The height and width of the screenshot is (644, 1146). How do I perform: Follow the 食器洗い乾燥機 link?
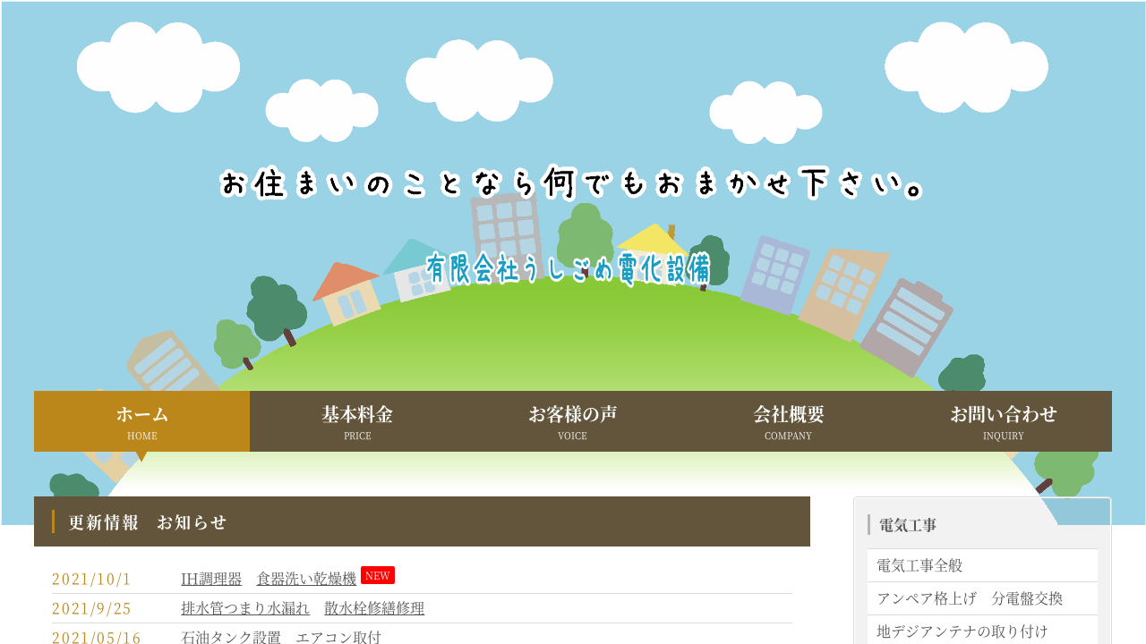(306, 579)
